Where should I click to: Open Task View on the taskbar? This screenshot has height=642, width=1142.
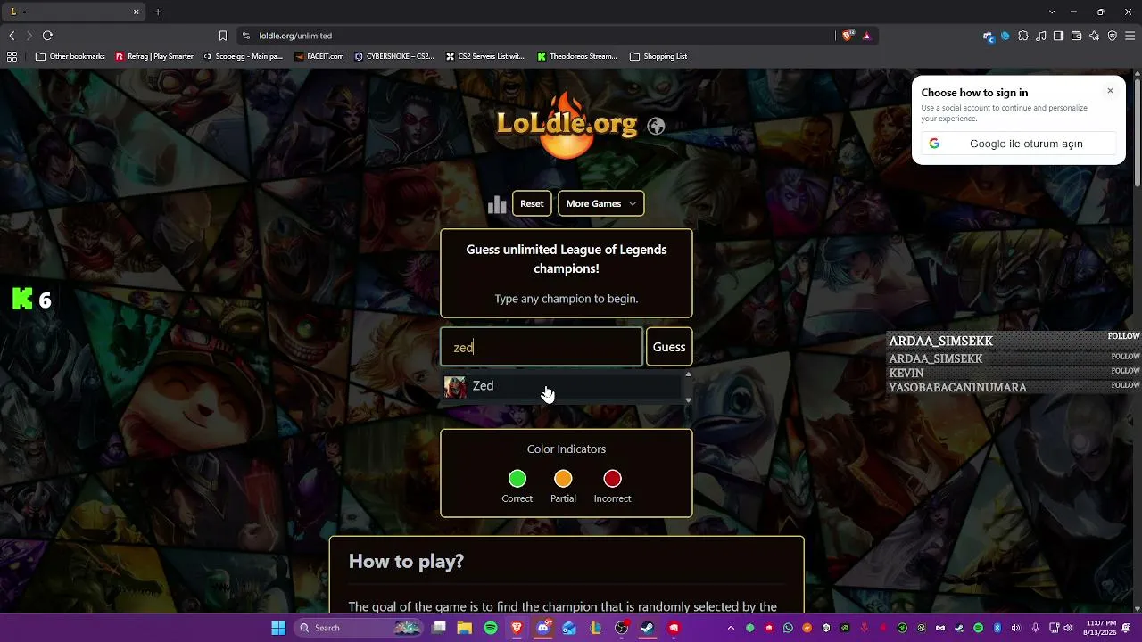439,628
